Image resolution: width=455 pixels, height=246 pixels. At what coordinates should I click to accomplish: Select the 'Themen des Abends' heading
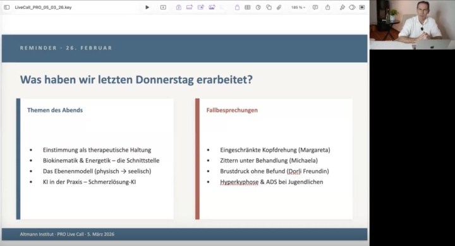coord(55,110)
